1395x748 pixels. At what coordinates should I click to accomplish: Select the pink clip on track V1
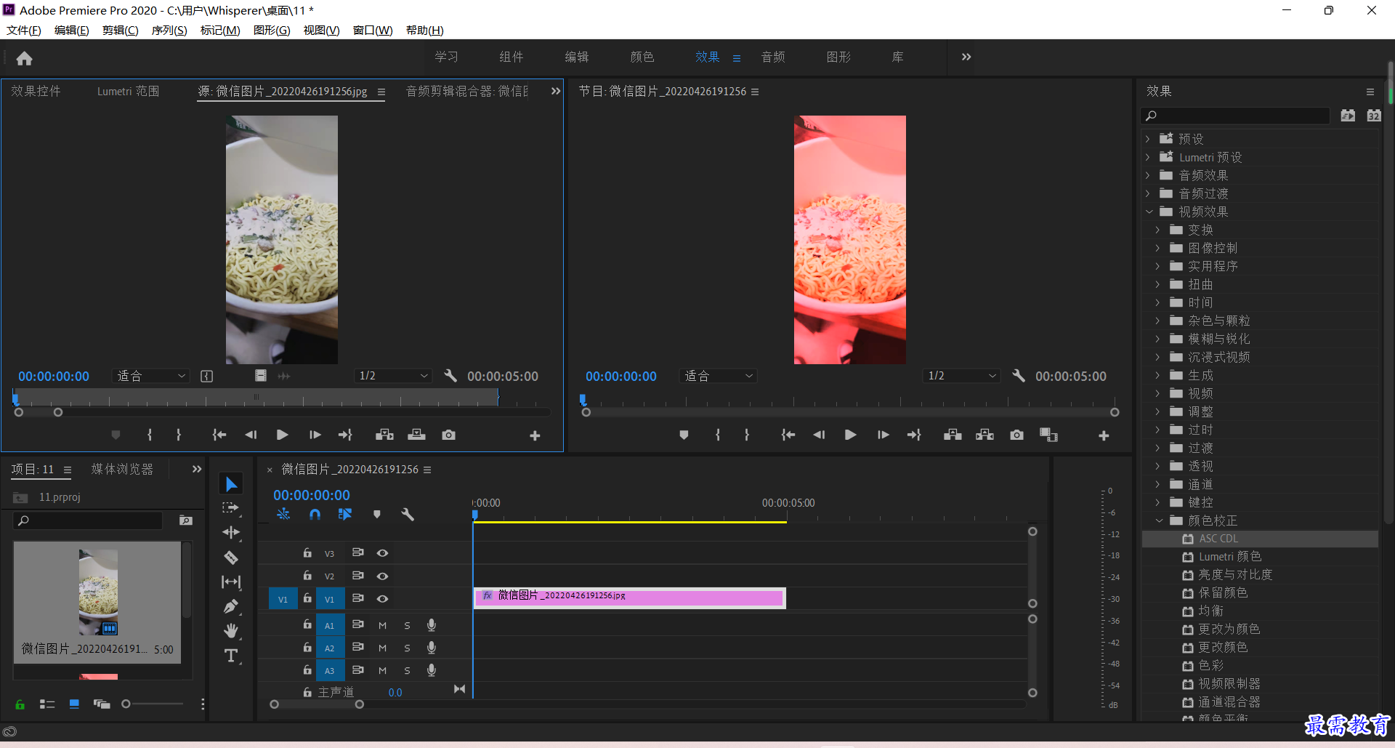(x=629, y=598)
